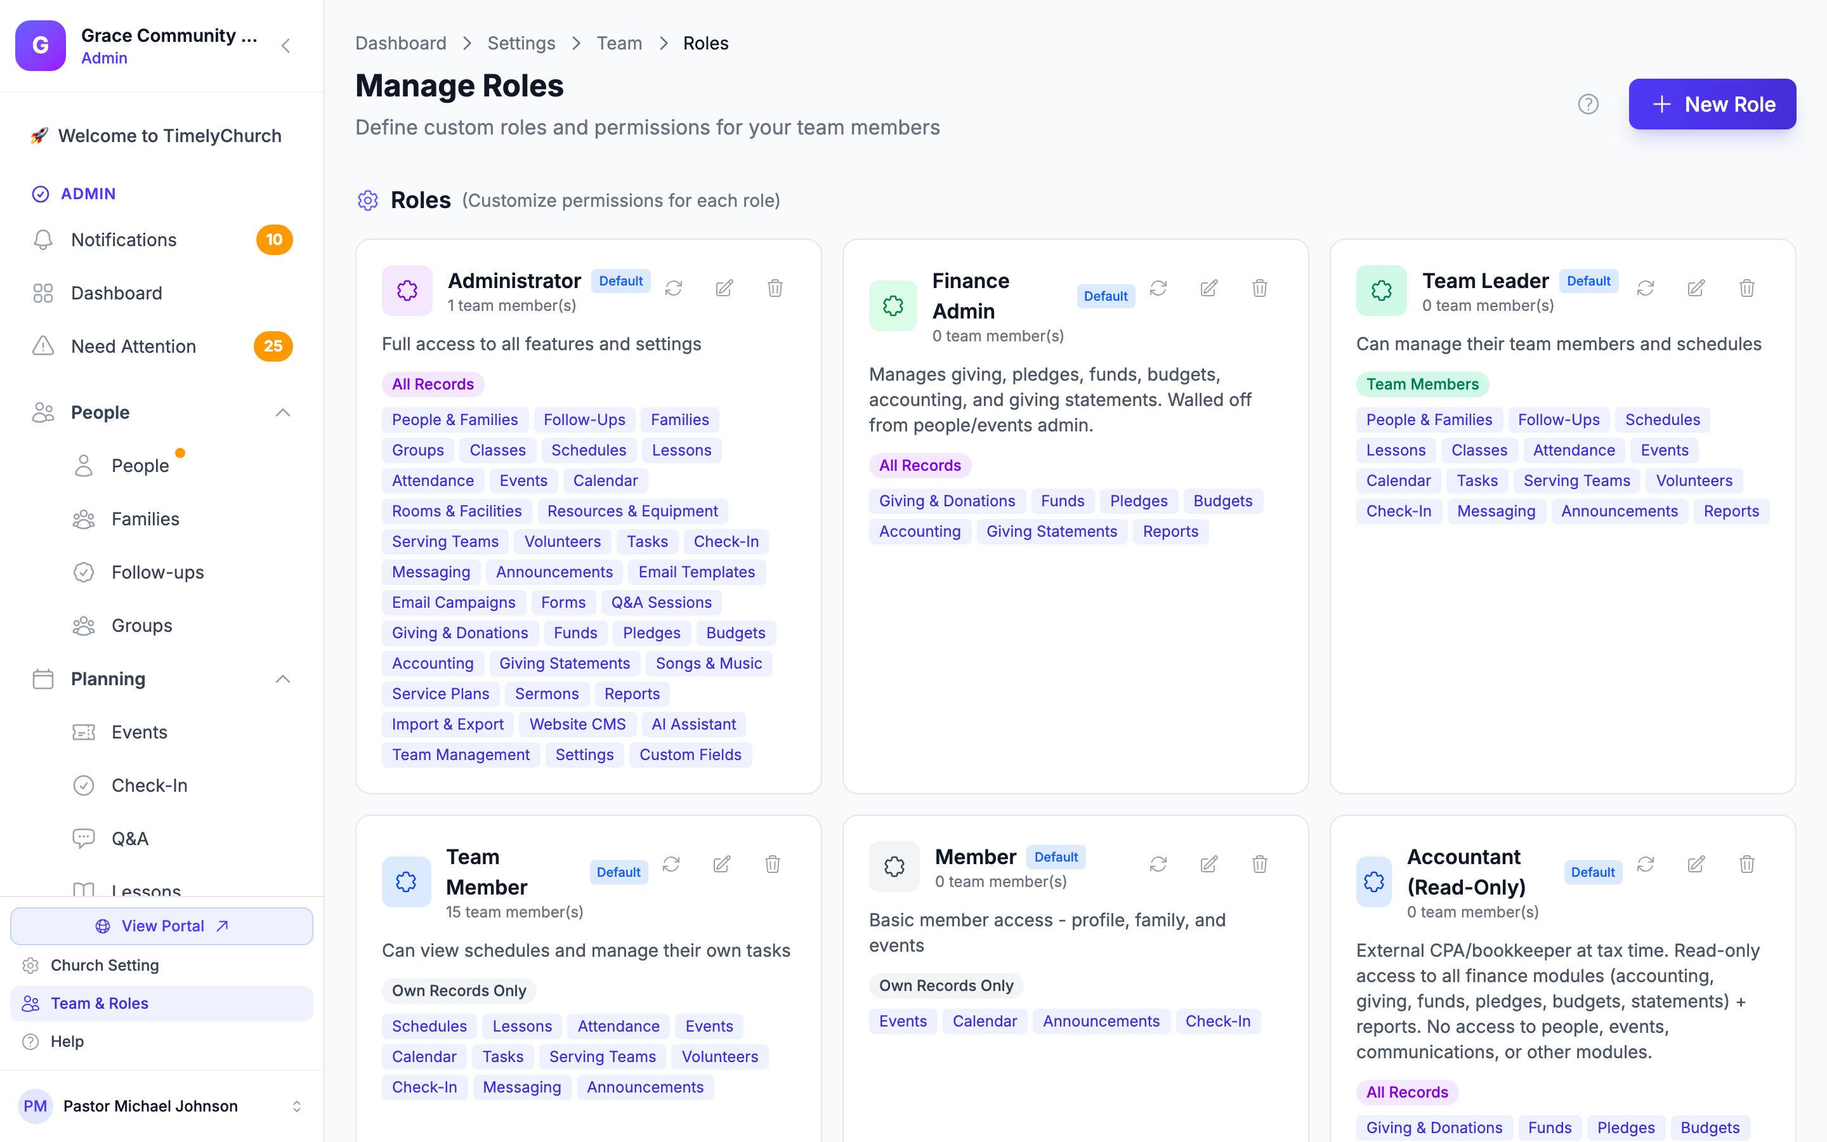This screenshot has height=1142, width=1827.
Task: Edit the Accountant (Read-Only) role
Action: [x=1696, y=863]
